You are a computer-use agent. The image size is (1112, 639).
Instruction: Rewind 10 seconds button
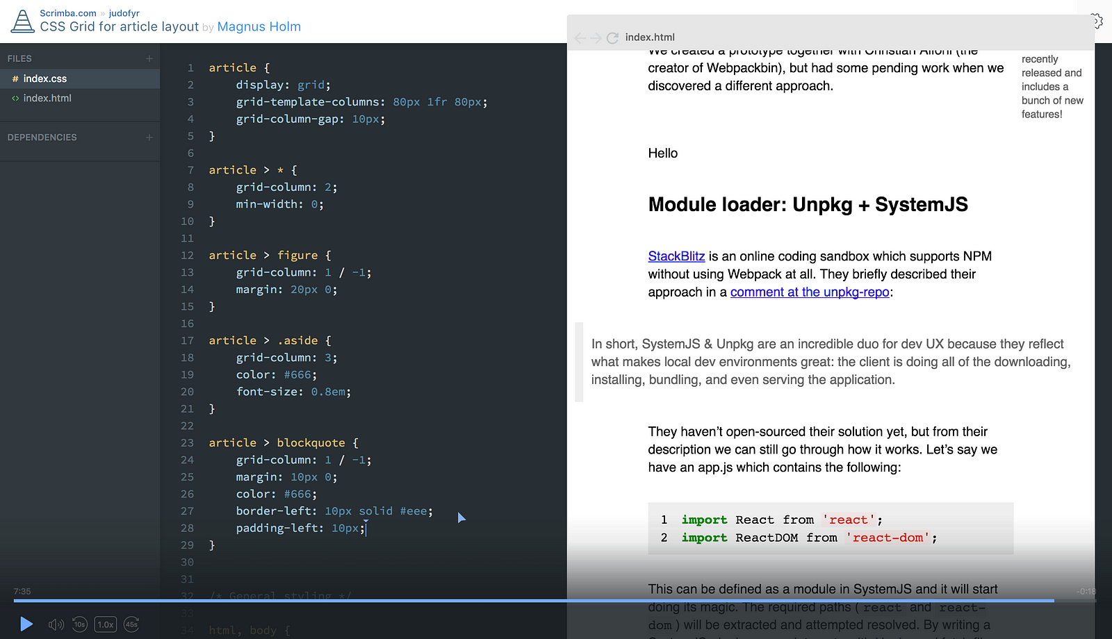80,624
